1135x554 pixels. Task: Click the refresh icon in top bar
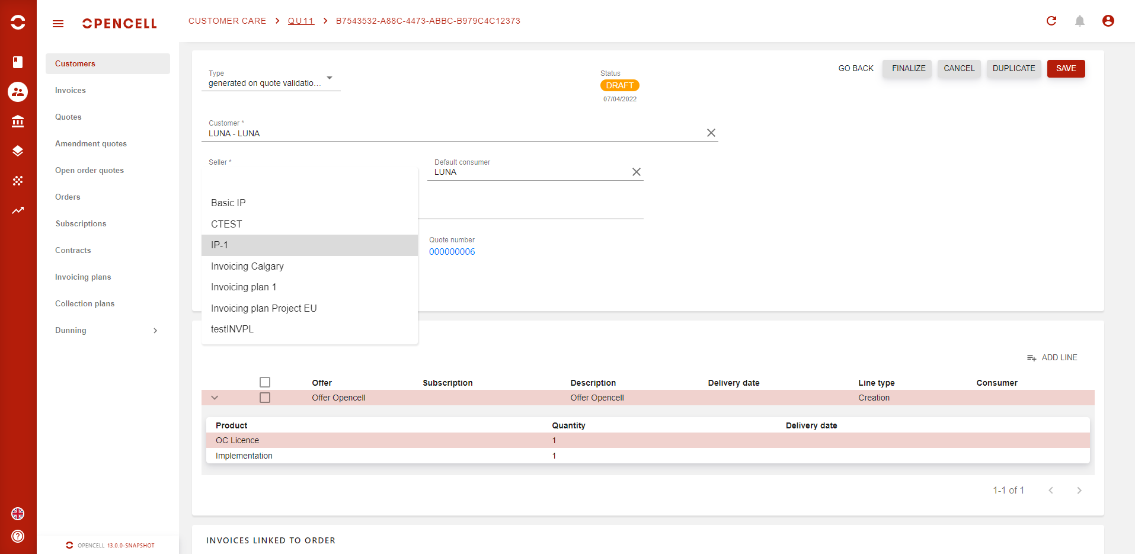[1051, 21]
